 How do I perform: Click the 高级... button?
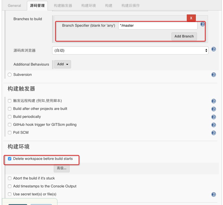pos(62,168)
